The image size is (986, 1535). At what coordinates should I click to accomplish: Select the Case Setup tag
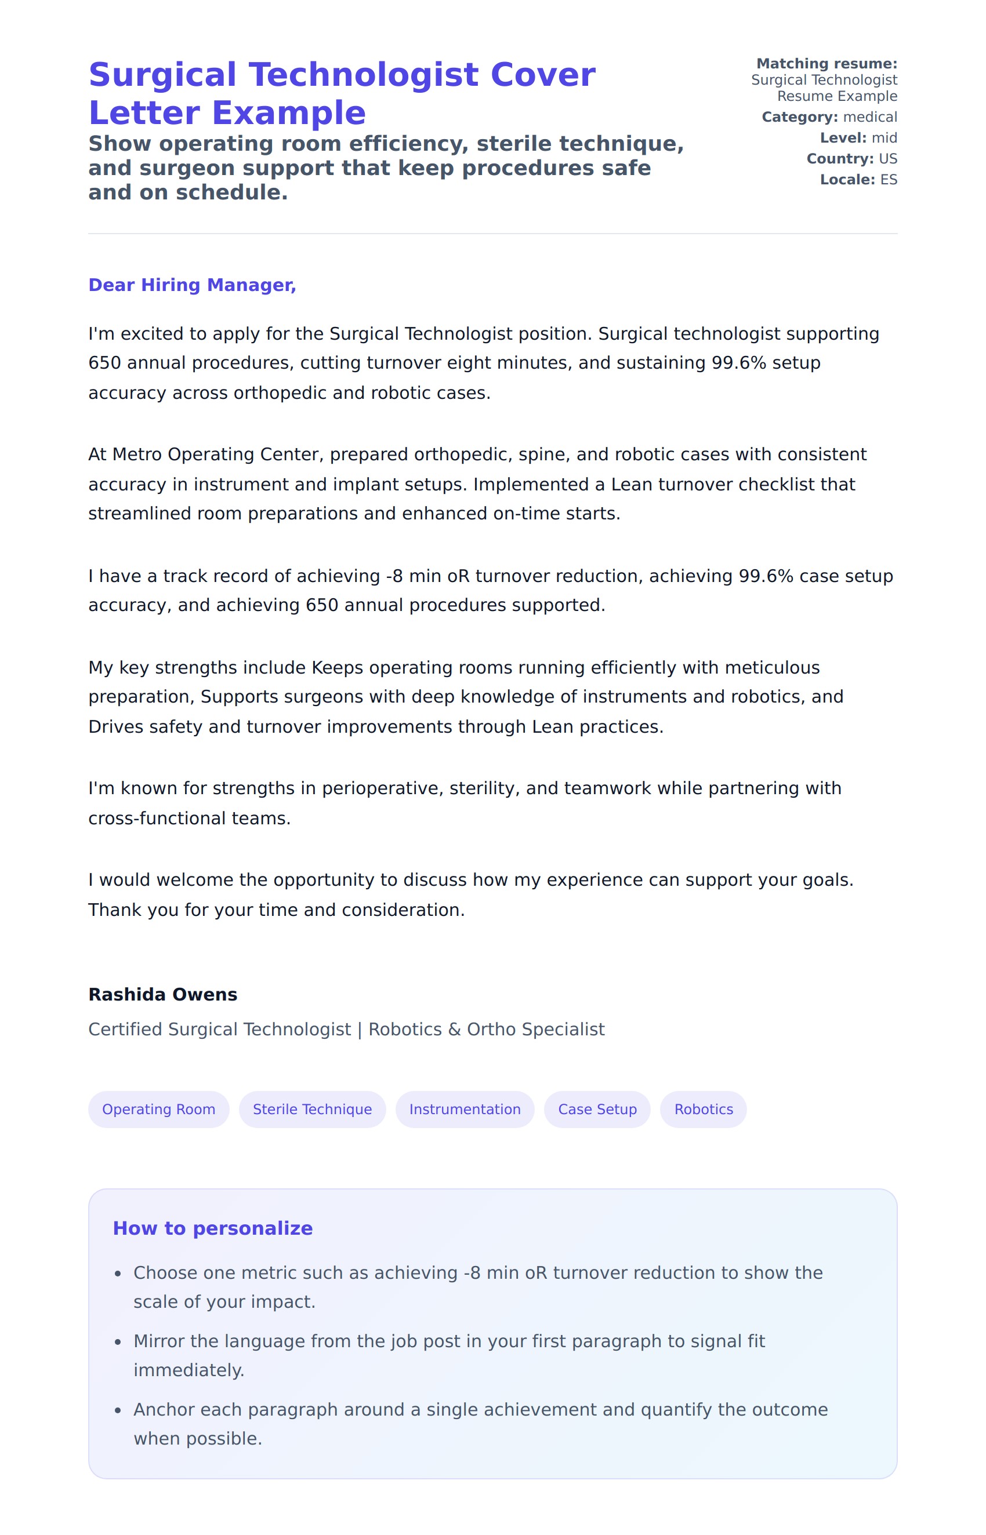pos(597,1109)
